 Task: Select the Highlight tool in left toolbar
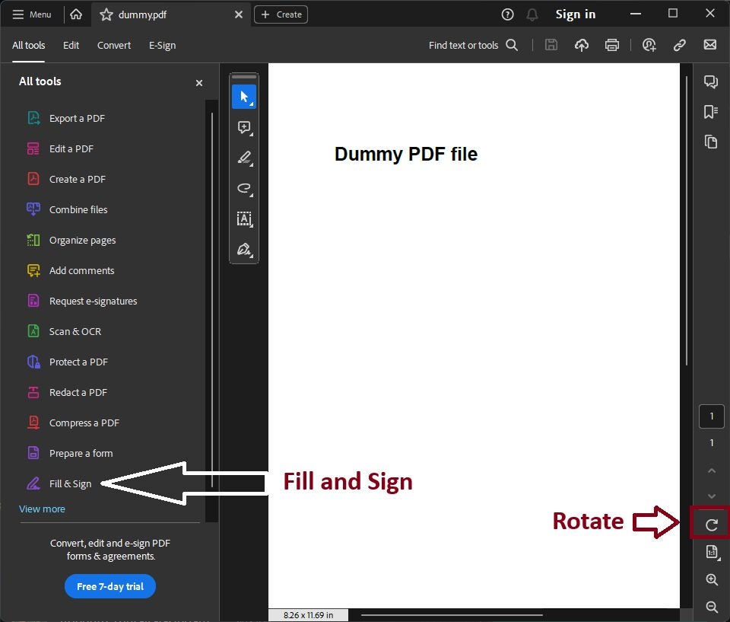click(244, 158)
